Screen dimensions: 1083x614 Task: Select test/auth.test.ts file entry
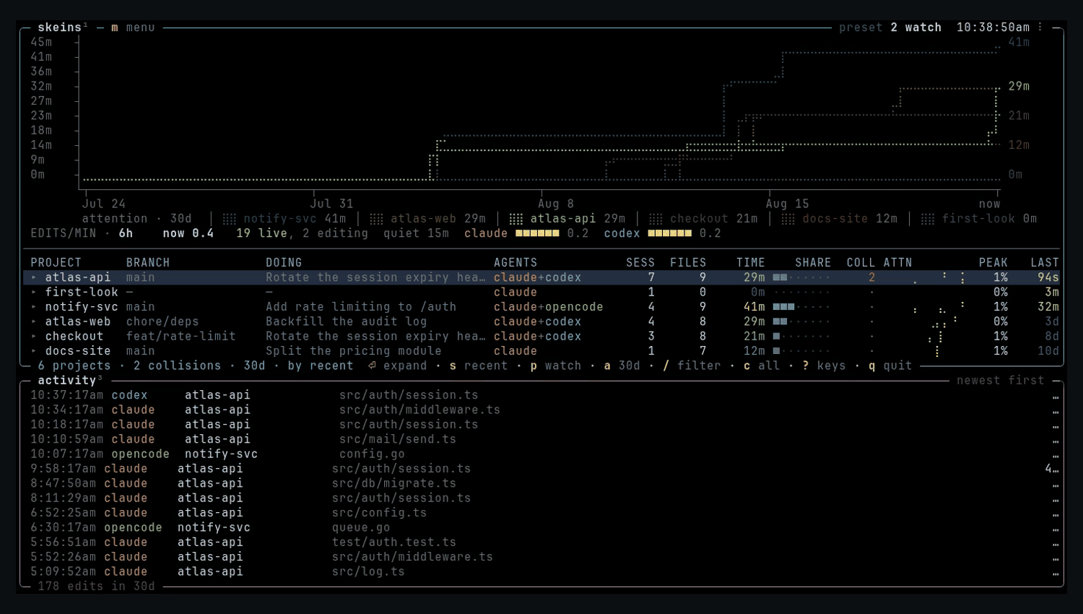[x=394, y=542]
